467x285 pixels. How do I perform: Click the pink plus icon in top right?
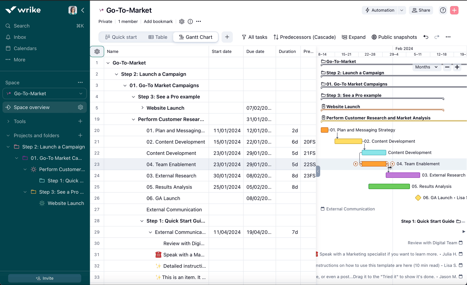tap(454, 10)
